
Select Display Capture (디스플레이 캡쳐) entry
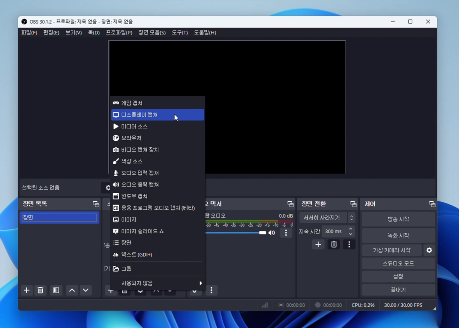(x=158, y=115)
